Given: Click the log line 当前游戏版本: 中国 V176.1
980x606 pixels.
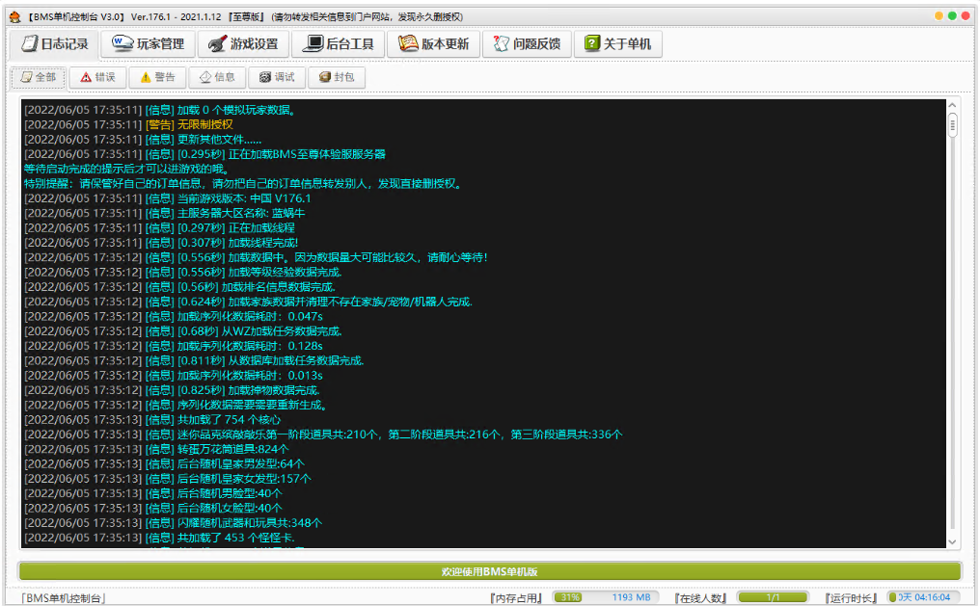Looking at the screenshot, I should [x=167, y=198].
